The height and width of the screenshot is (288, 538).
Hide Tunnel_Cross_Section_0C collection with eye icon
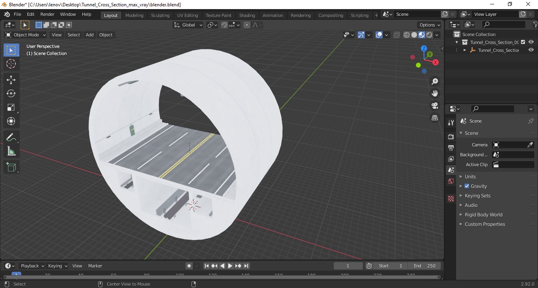click(531, 42)
